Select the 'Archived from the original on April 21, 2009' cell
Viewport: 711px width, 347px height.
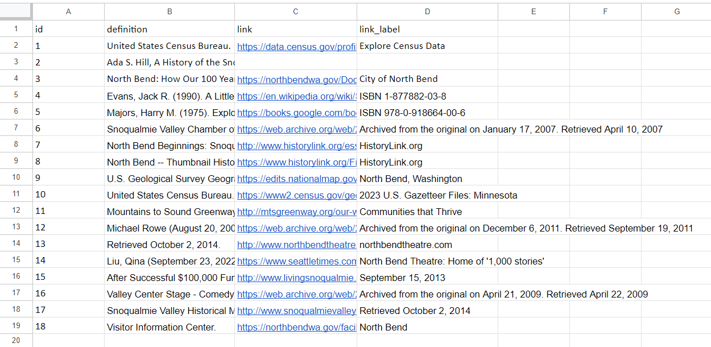coord(428,294)
